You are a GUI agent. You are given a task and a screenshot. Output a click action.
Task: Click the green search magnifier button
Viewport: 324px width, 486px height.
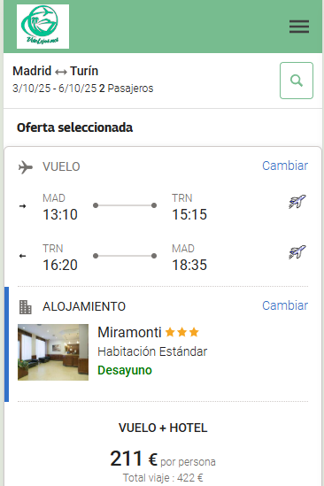(297, 81)
